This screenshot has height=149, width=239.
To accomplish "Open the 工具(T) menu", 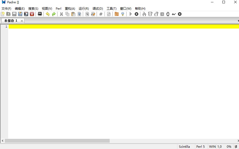I will coord(111,8).
